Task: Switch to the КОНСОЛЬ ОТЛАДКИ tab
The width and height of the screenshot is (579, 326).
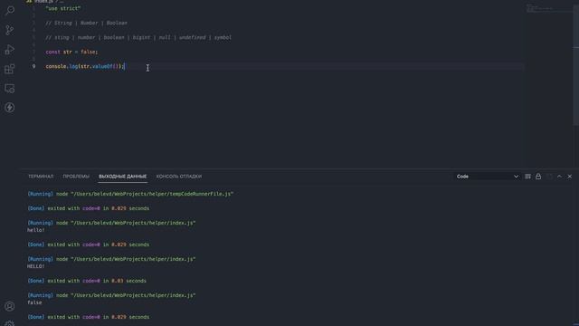Action: (179, 177)
